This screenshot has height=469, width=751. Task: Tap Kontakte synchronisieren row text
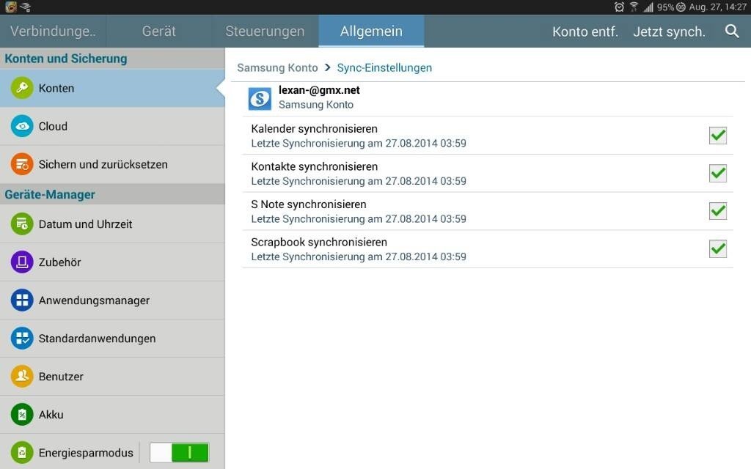314,166
